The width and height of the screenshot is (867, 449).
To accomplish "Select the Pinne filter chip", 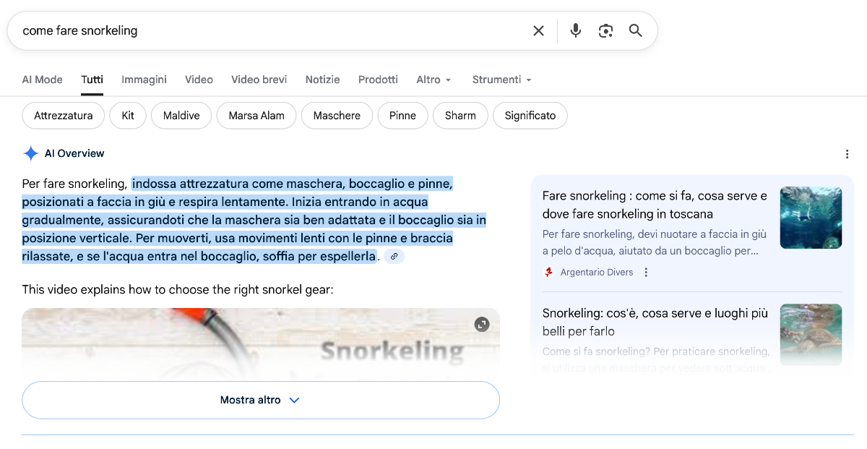I will pos(402,115).
